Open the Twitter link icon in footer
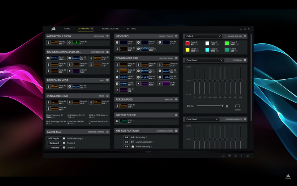Viewport: 297px width, 186px height. 235,155
